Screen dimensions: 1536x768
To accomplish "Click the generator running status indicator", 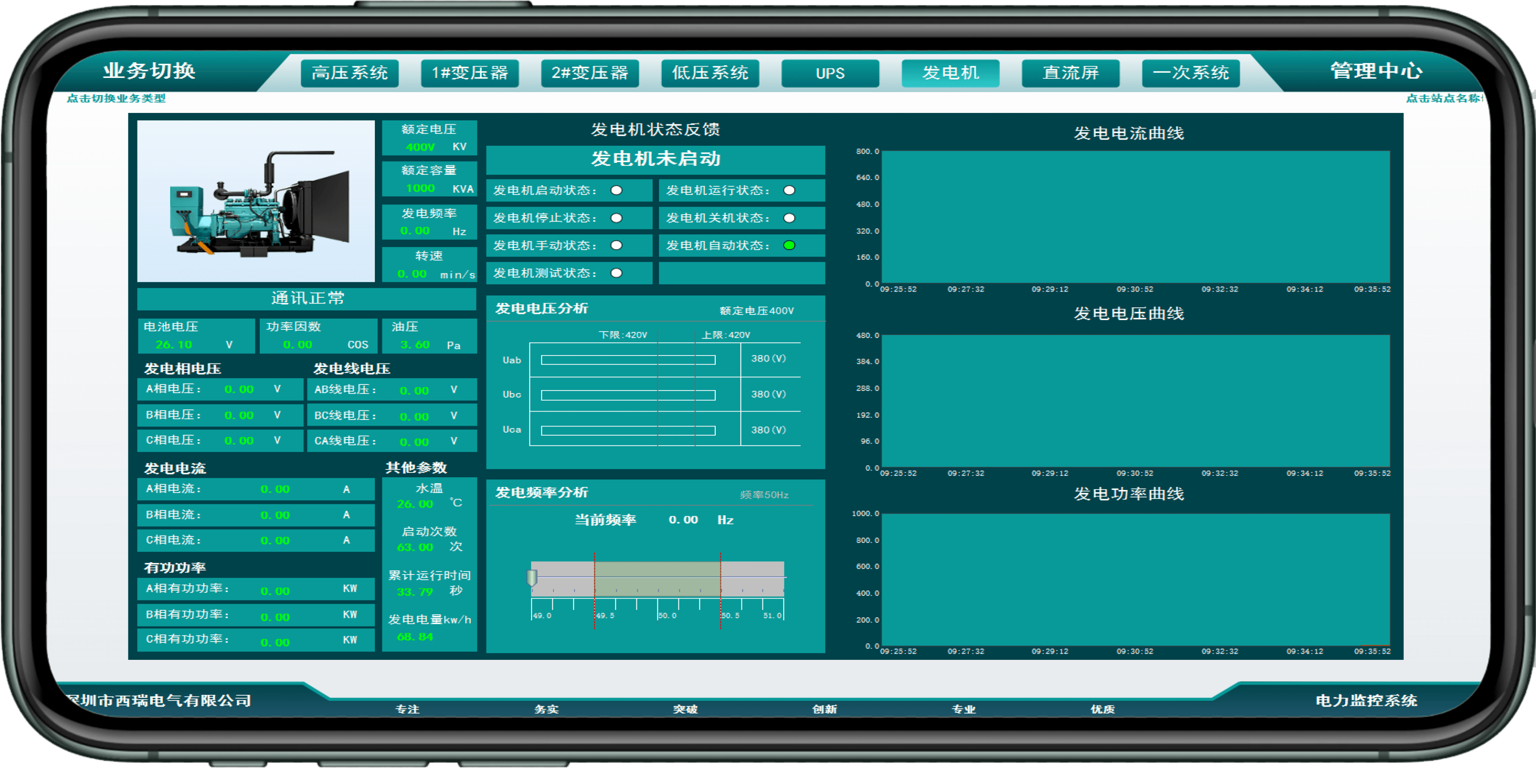I will [789, 190].
